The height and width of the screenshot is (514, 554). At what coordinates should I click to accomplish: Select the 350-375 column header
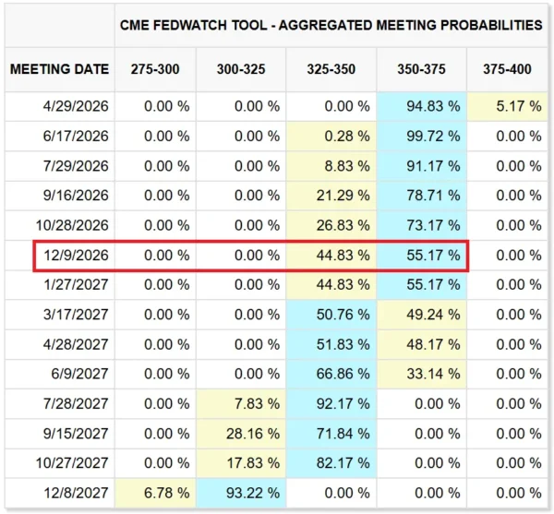coord(422,68)
